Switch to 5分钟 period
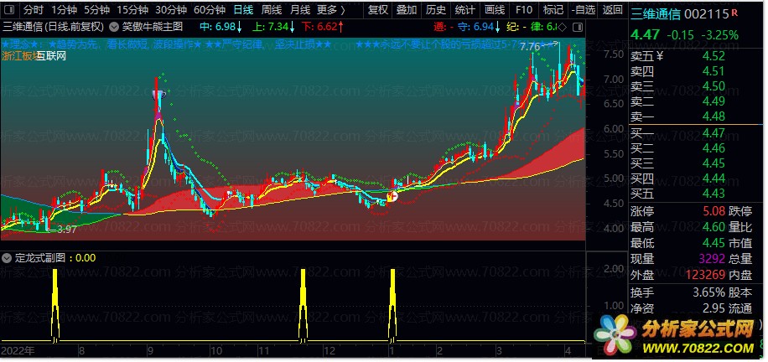The width and height of the screenshot is (768, 362). click(97, 9)
